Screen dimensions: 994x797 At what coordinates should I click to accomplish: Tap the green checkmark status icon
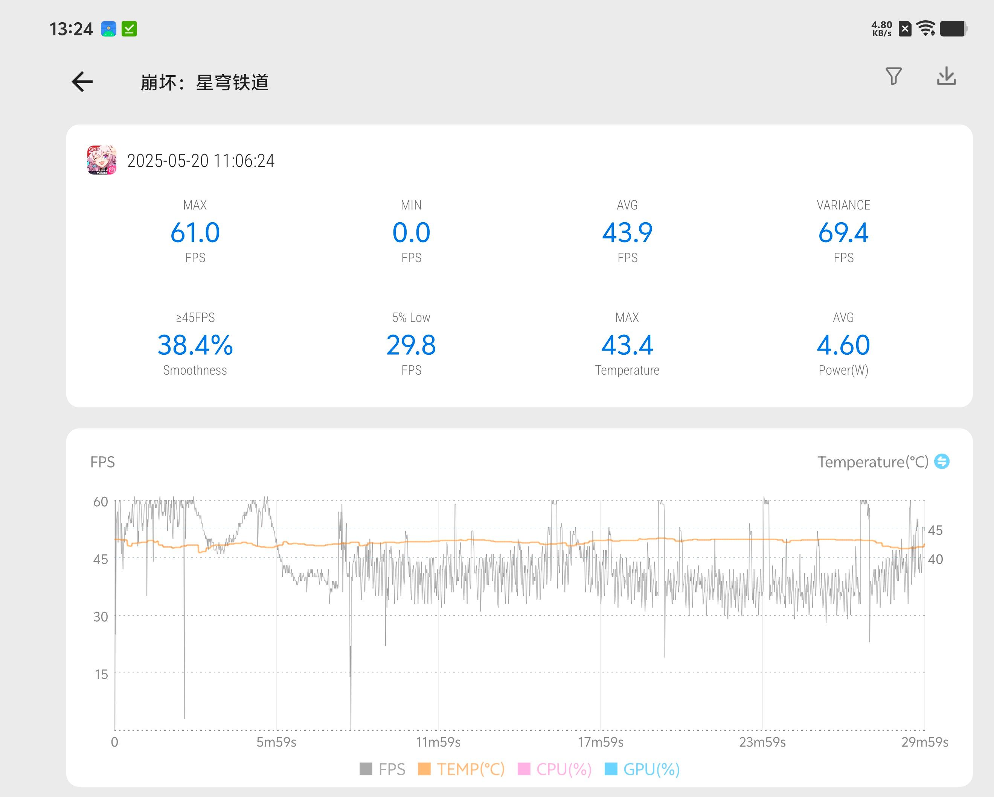pyautogui.click(x=129, y=29)
